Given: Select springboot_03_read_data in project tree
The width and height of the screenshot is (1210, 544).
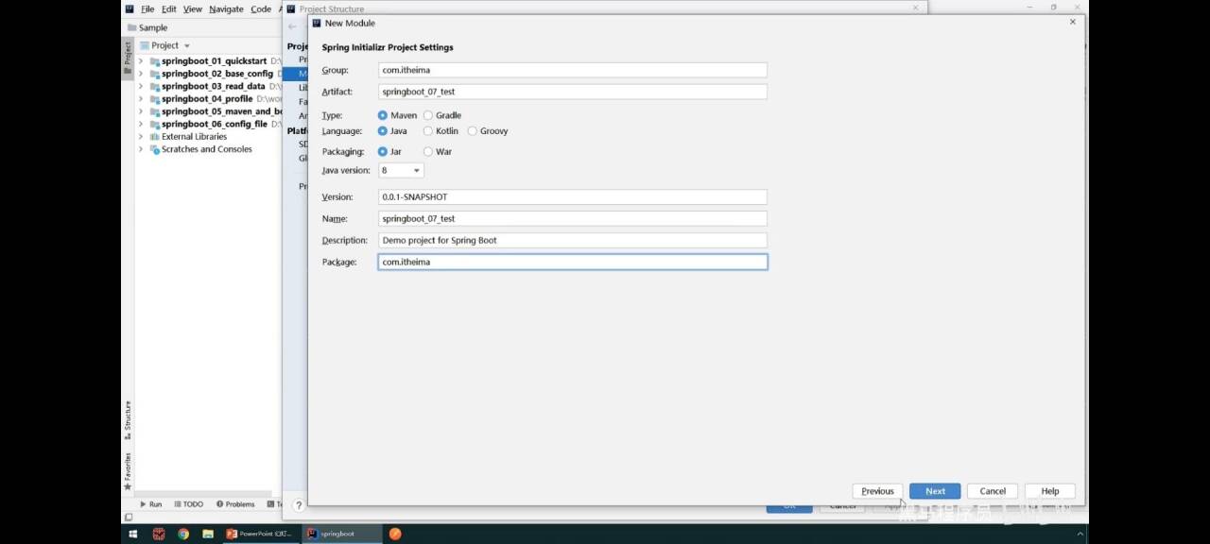Looking at the screenshot, I should (213, 86).
